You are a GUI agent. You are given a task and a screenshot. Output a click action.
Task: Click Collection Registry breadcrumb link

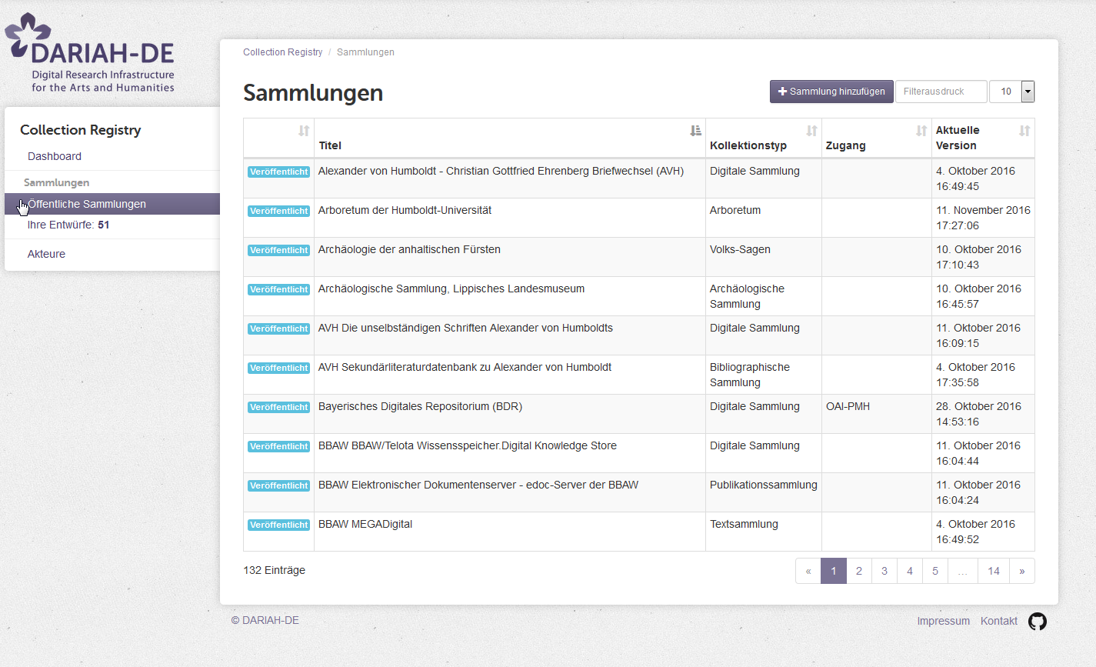(x=282, y=52)
